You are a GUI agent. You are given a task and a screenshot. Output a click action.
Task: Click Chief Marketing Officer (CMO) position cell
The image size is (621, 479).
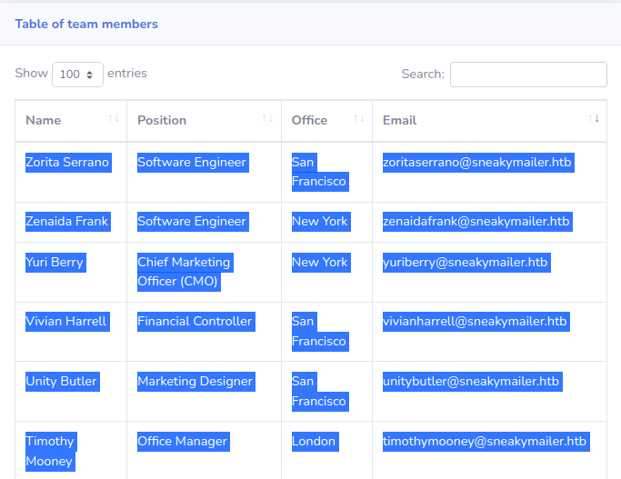pos(204,273)
